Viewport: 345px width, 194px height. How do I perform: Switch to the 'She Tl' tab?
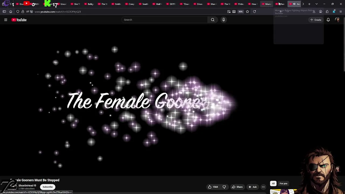76,4
